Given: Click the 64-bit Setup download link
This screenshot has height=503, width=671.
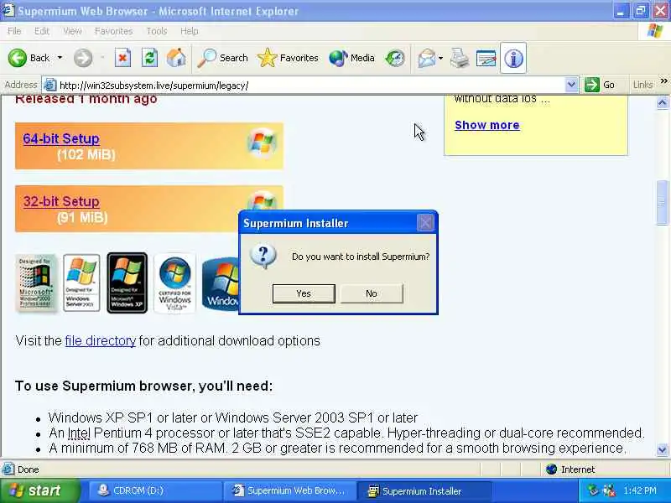Looking at the screenshot, I should coord(61,138).
